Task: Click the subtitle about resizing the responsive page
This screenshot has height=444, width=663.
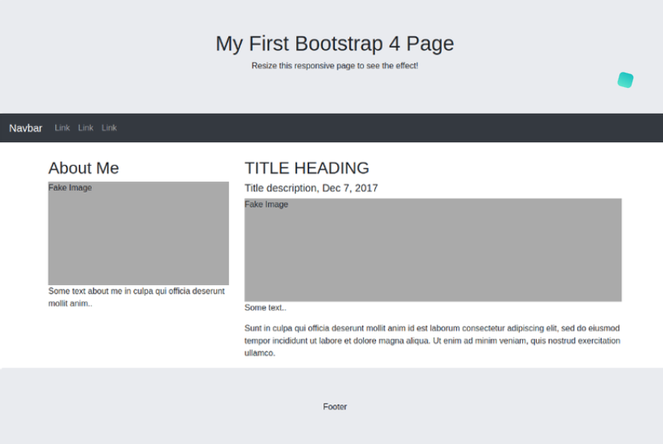Action: tap(335, 66)
